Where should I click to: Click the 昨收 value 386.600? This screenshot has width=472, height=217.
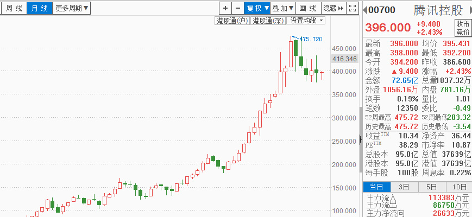click(x=457, y=62)
